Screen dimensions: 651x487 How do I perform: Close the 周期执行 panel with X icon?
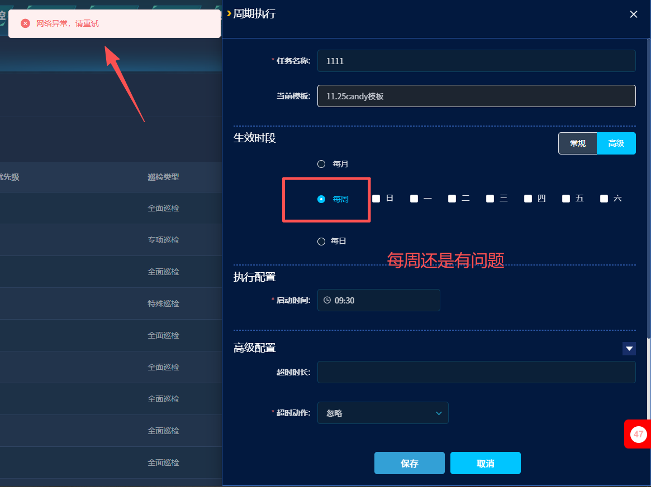[634, 15]
